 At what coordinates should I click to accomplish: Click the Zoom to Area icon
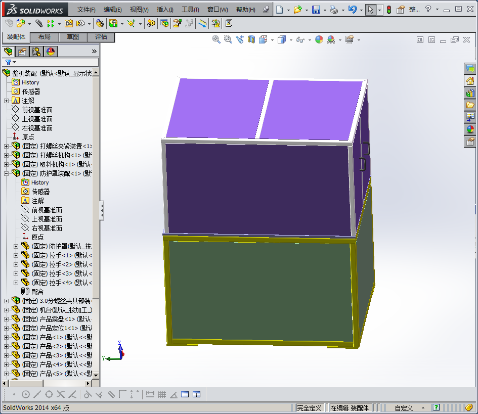point(228,39)
